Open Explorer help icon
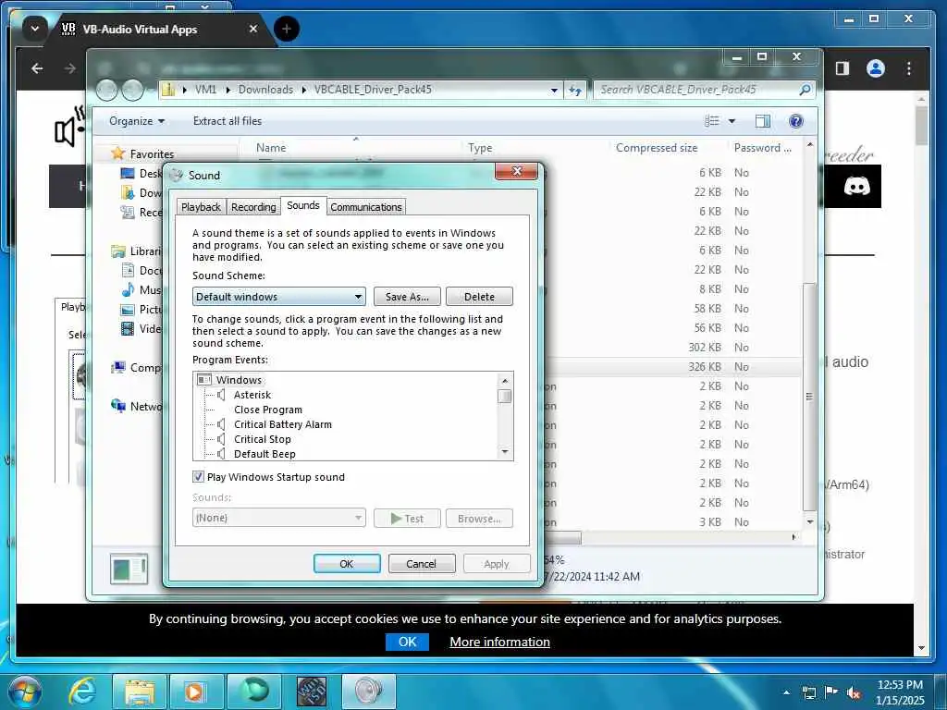This screenshot has width=947, height=710. (x=796, y=121)
